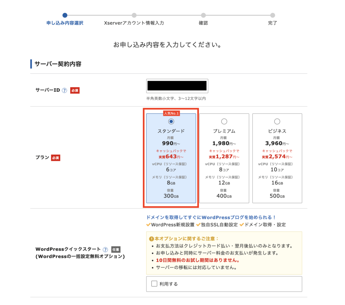The width and height of the screenshot is (345, 305).
Task: Click the 10コア vCPU value
Action: click(x=277, y=170)
